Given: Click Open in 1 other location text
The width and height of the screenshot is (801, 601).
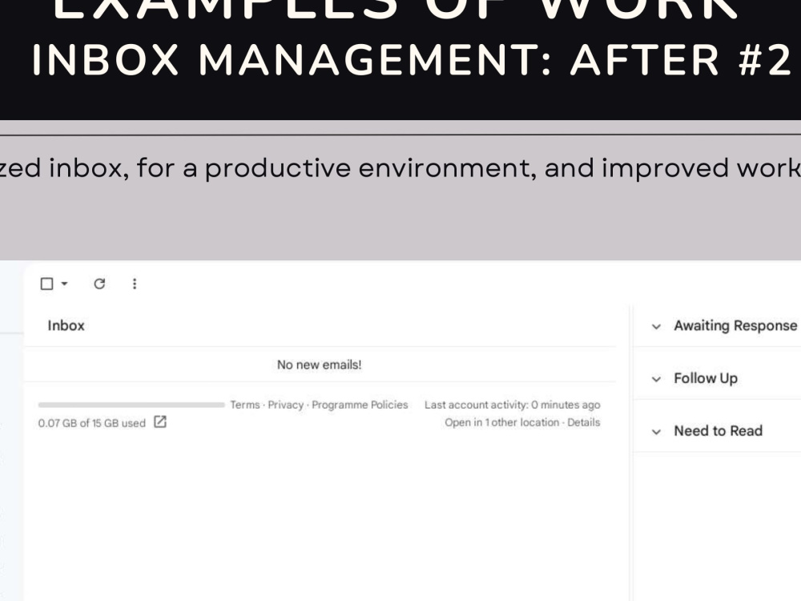Looking at the screenshot, I should click(501, 422).
